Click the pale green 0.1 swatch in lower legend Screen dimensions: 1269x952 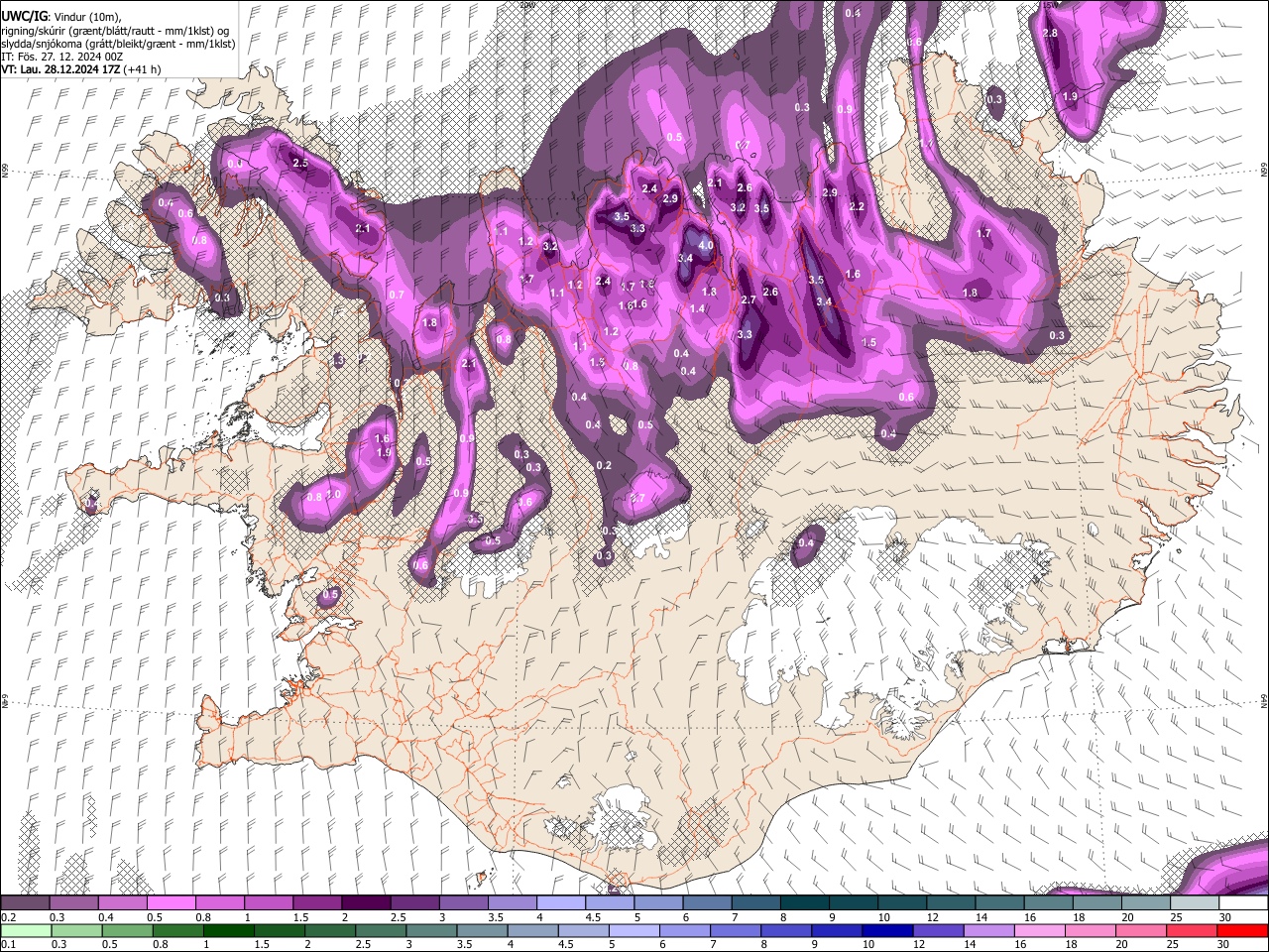[26, 930]
